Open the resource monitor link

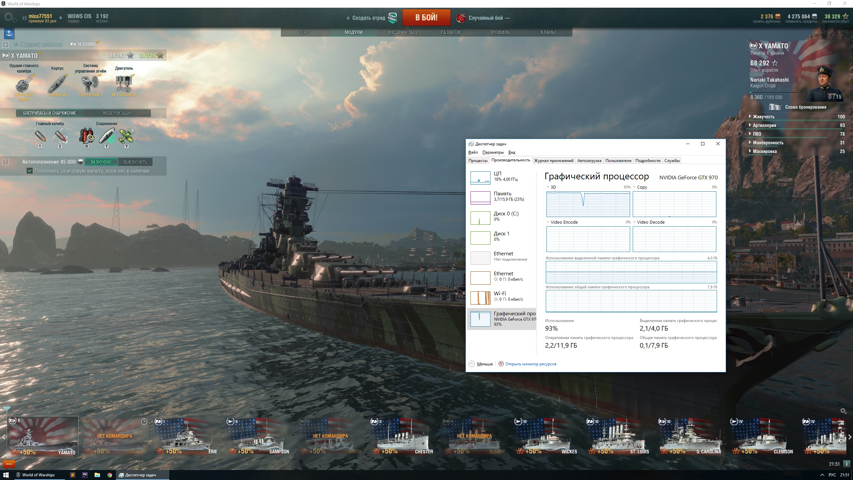[531, 364]
